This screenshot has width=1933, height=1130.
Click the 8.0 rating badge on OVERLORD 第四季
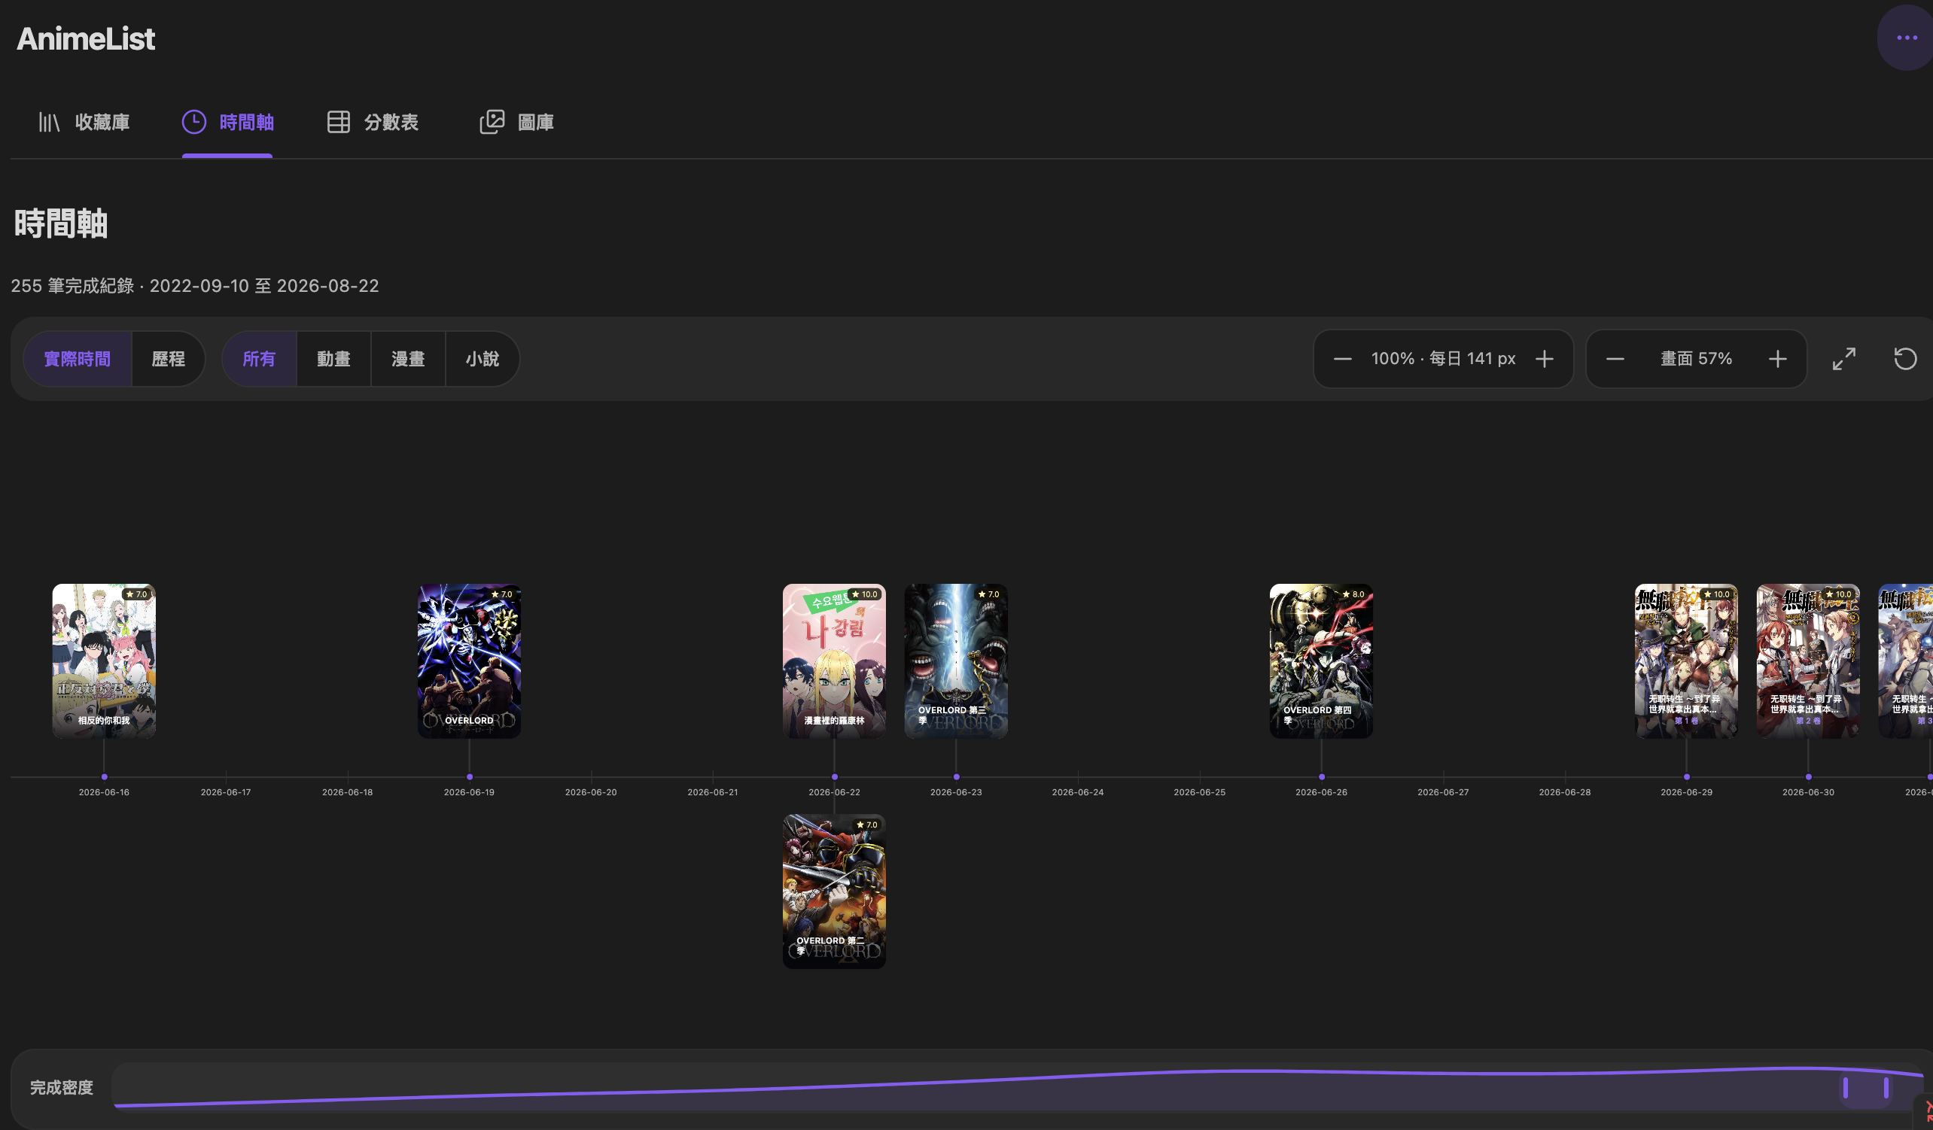(x=1354, y=594)
